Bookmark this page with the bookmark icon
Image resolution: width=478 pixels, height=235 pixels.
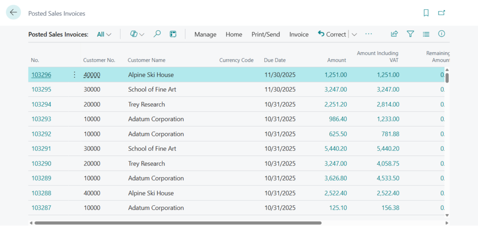pos(426,13)
